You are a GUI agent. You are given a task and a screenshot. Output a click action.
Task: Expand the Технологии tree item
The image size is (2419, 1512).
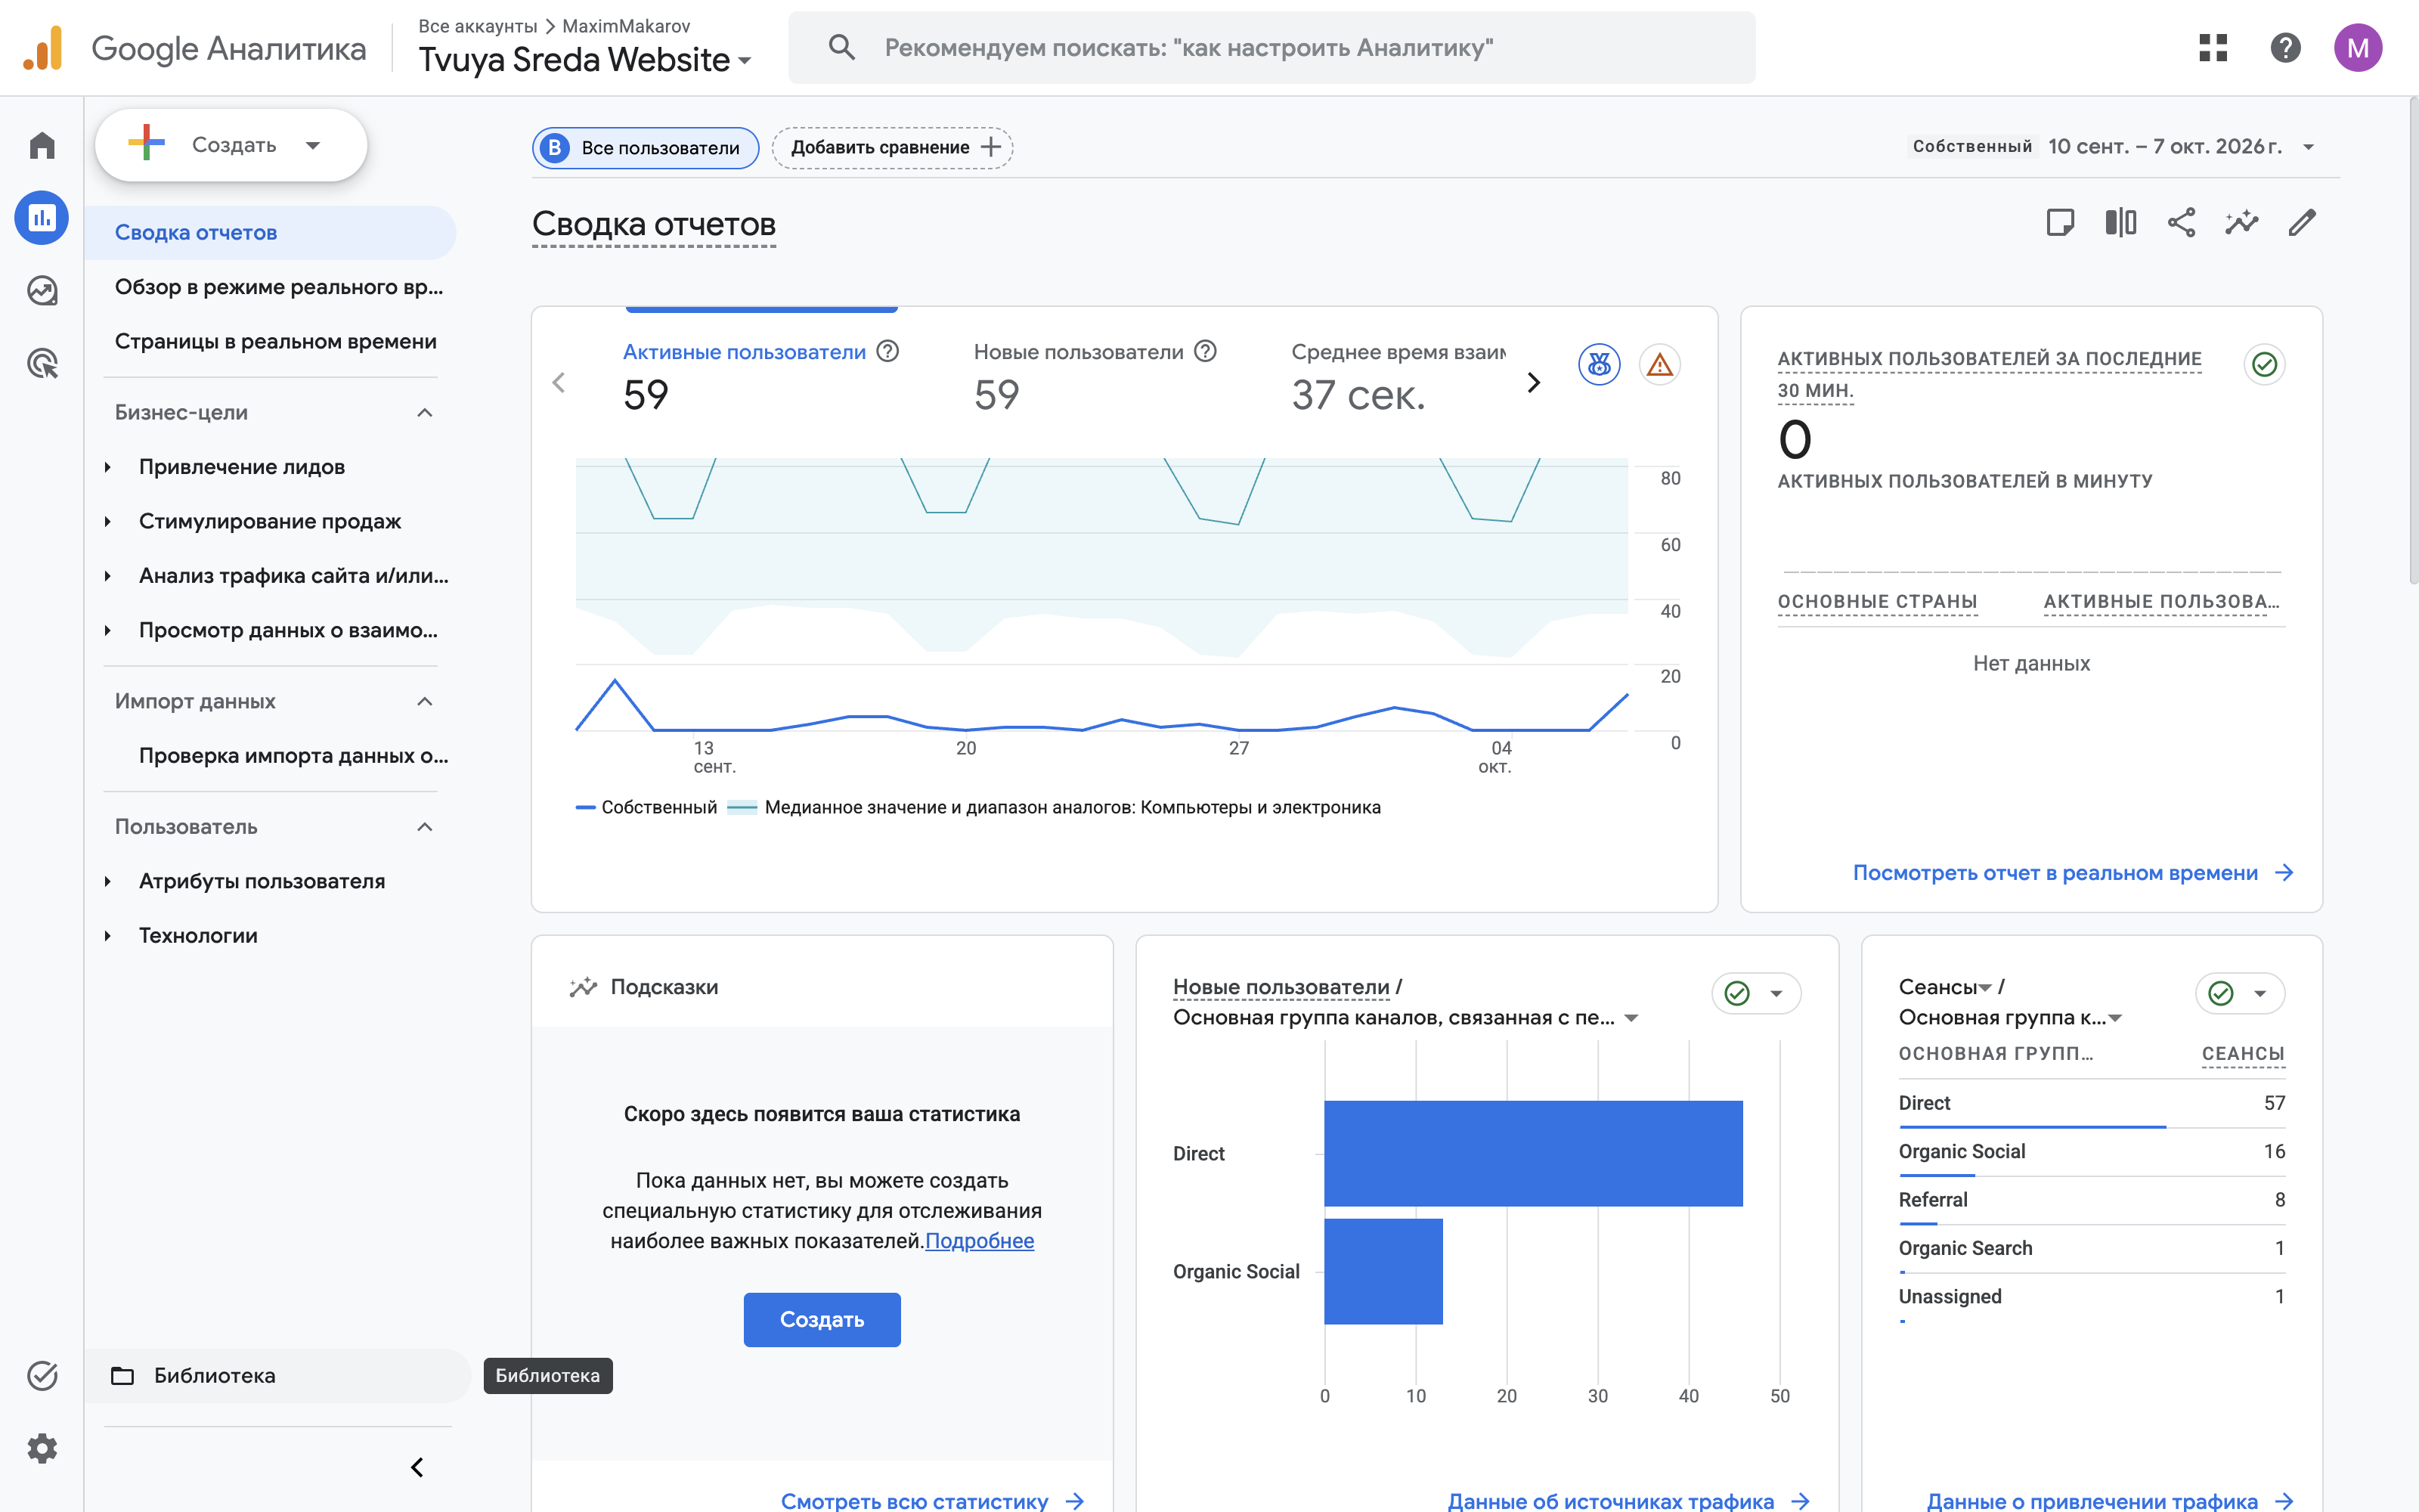pos(108,936)
